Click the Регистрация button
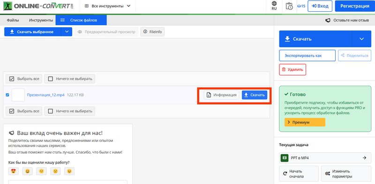 coord(355,6)
